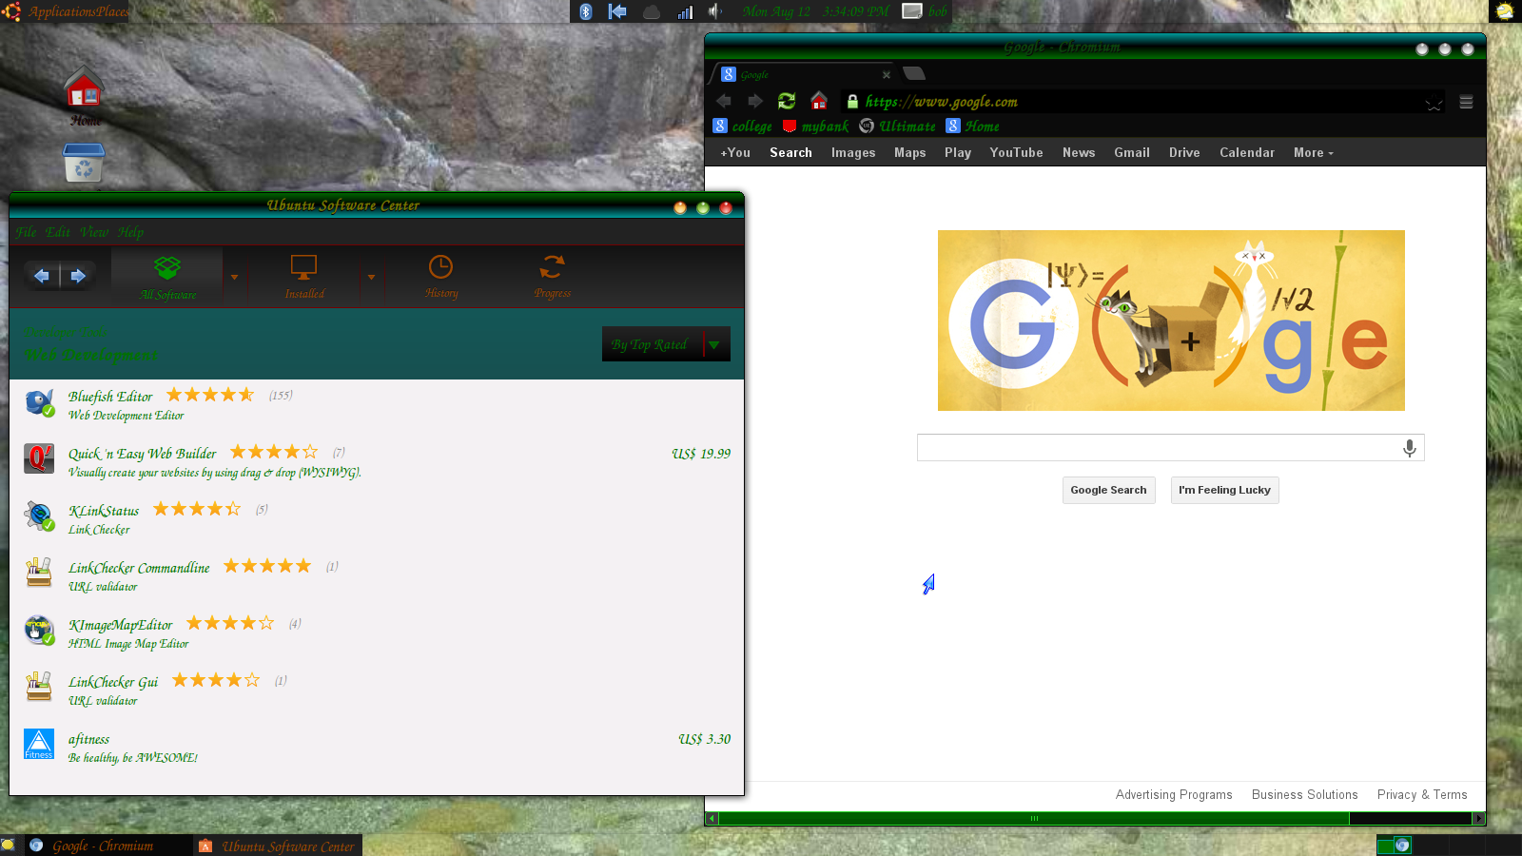The height and width of the screenshot is (856, 1522).
Task: Open Home folder icon on desktop
Action: click(x=84, y=88)
